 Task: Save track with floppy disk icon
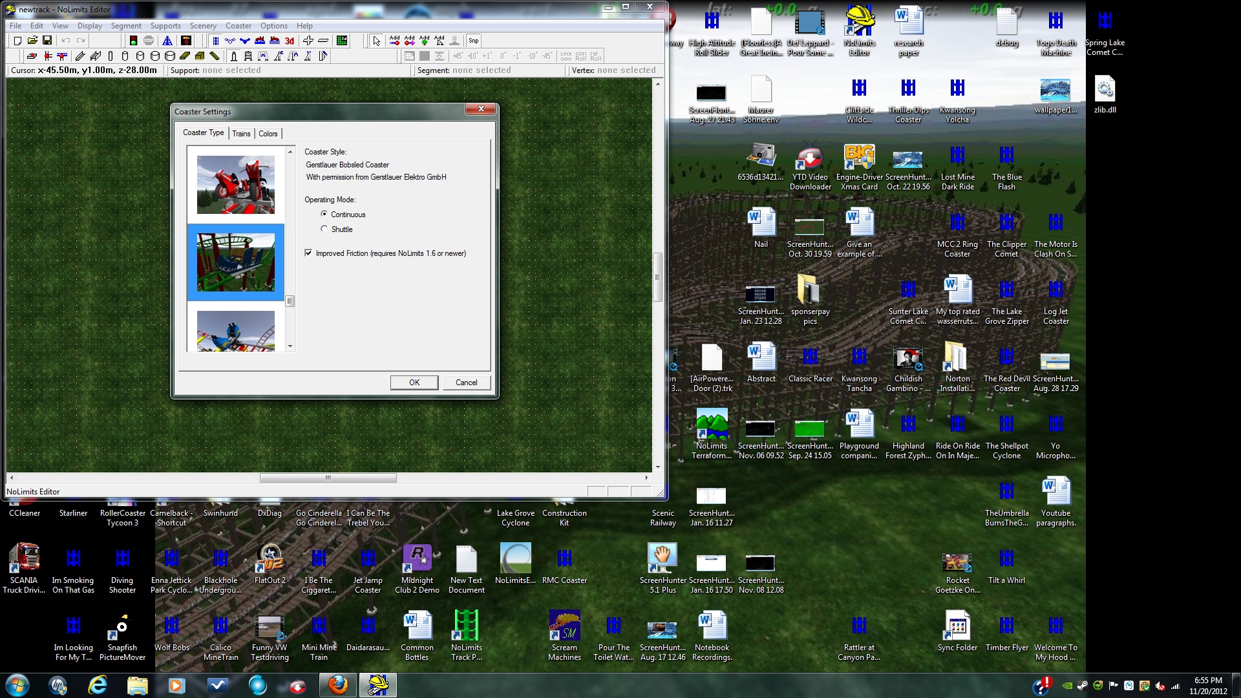click(x=47, y=41)
